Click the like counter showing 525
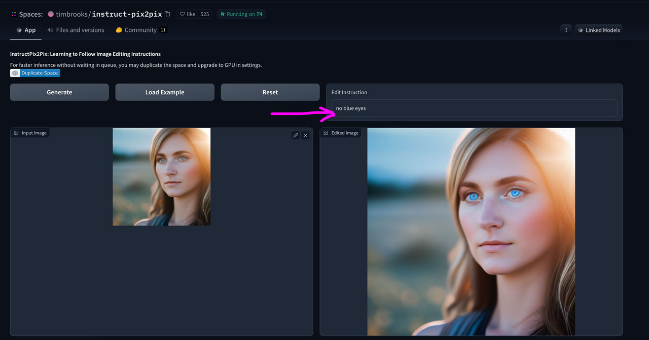This screenshot has width=649, height=340. 205,14
